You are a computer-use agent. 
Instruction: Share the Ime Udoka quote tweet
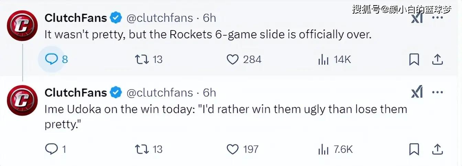pos(437,149)
